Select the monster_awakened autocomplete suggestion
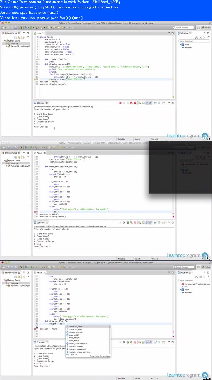The width and height of the screenshot is (212, 380). click(77, 349)
